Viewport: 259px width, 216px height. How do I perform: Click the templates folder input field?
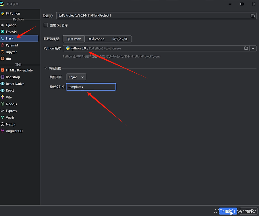click(x=91, y=87)
